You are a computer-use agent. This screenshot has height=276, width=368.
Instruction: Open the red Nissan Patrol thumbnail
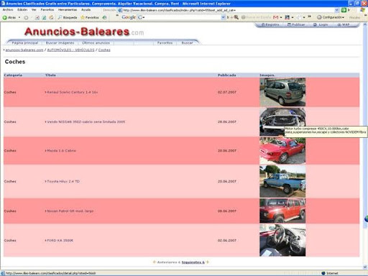pos(282,211)
